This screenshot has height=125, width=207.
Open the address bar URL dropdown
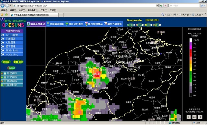pyautogui.click(x=157, y=6)
